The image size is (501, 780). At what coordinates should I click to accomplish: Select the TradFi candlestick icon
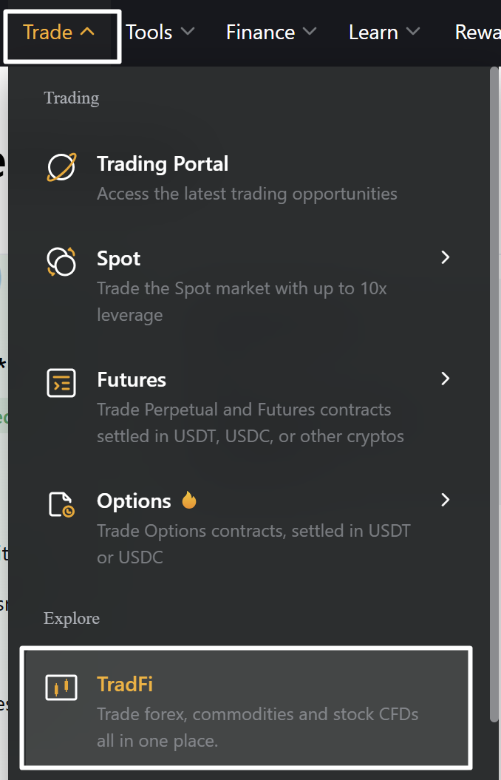tap(62, 687)
